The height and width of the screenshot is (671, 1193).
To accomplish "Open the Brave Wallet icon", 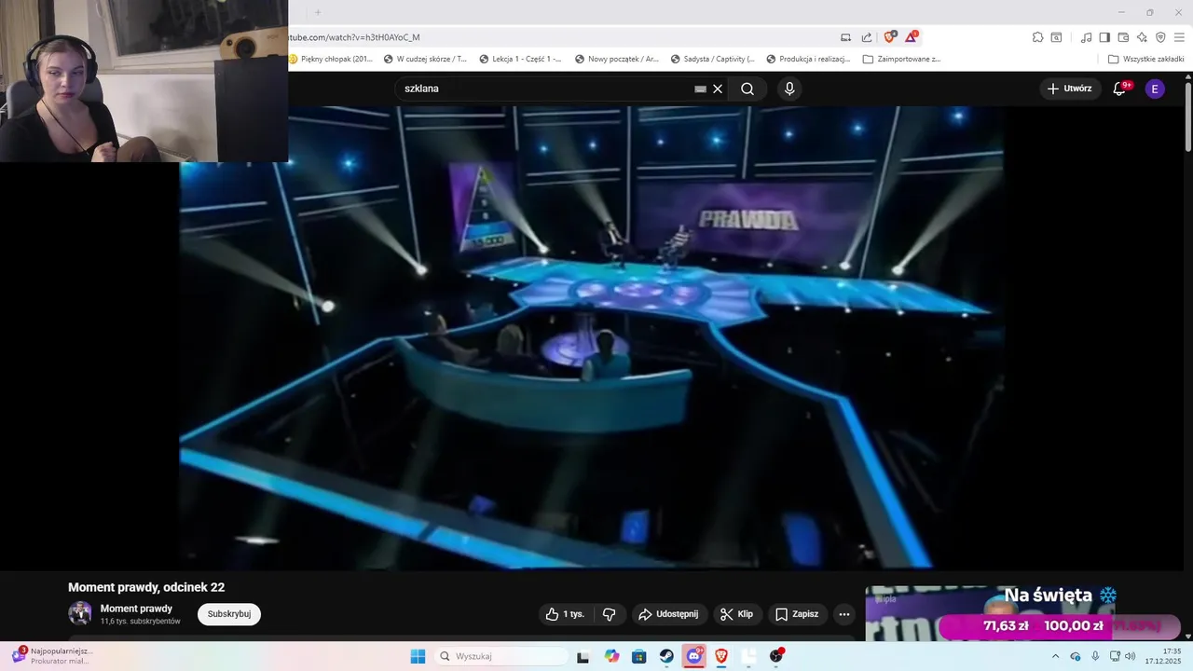I will 1123,37.
